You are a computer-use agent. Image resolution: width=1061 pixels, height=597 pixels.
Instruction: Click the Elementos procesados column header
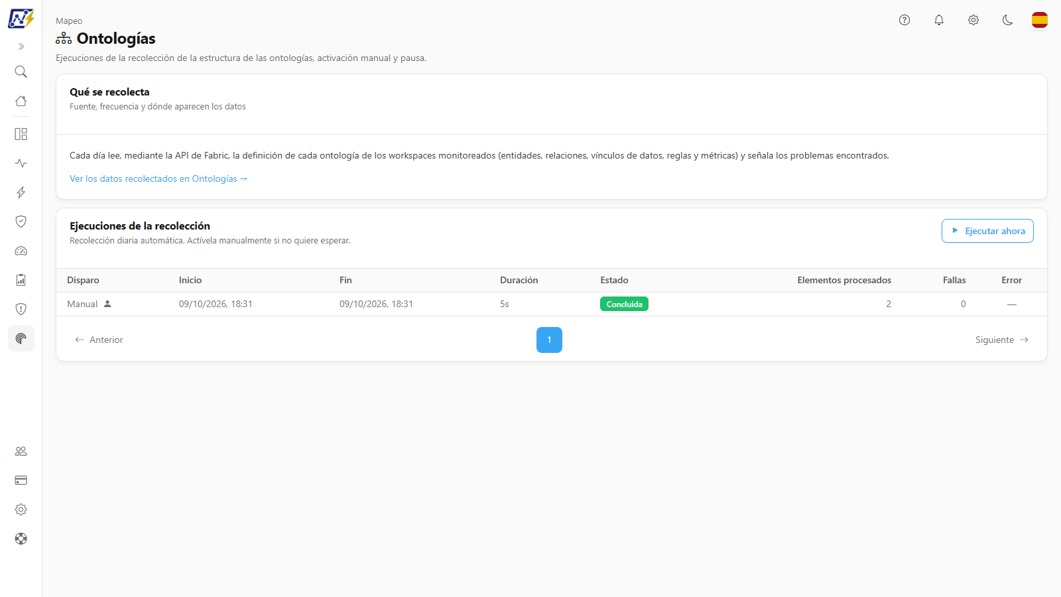844,281
